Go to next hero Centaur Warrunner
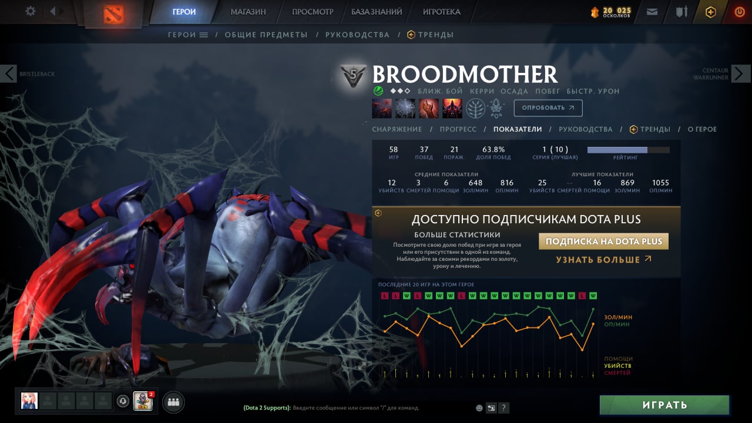 741,73
